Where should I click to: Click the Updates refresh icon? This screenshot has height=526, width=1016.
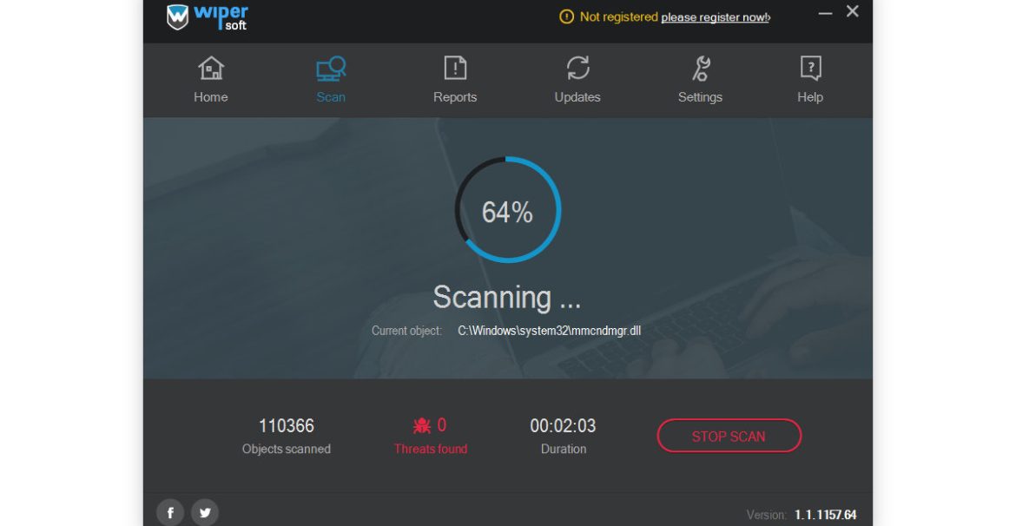577,68
